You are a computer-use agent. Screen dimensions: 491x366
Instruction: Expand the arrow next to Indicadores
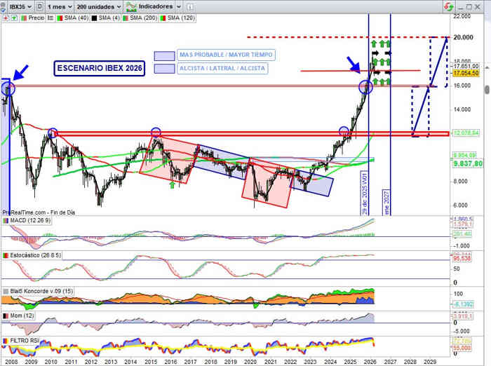click(177, 6)
